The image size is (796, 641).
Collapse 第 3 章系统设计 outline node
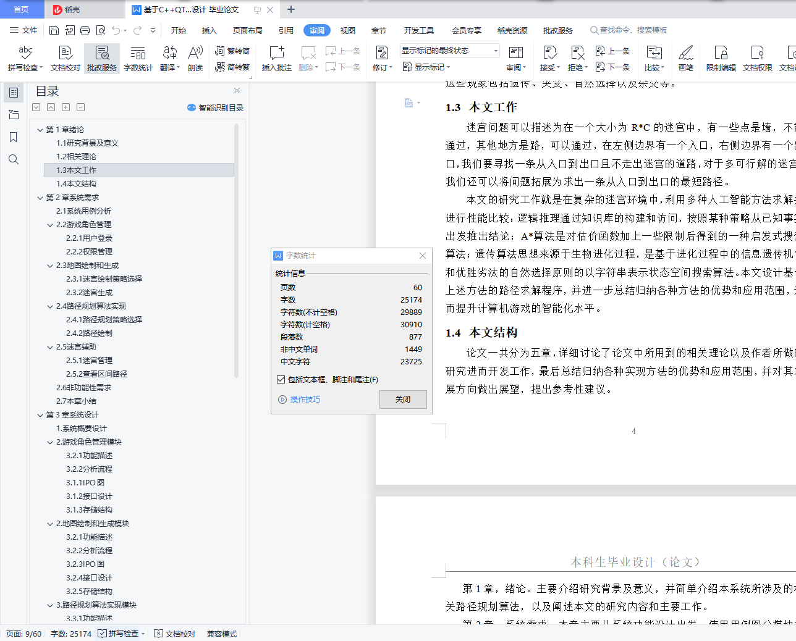click(x=40, y=415)
